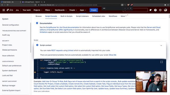The height and width of the screenshot is (95, 170).
Task: Expand the People dropdown menu
Action: (x=73, y=10)
